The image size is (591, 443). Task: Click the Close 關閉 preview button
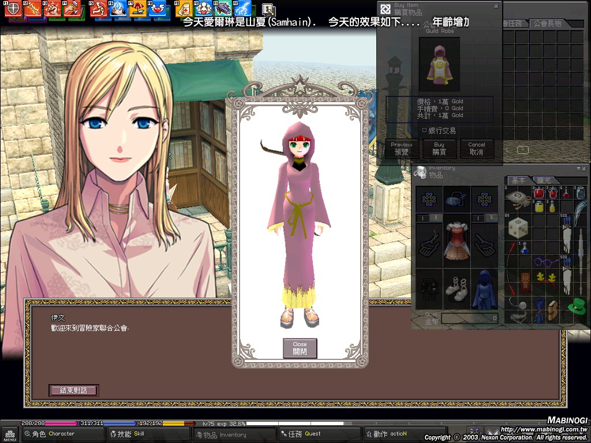point(300,348)
